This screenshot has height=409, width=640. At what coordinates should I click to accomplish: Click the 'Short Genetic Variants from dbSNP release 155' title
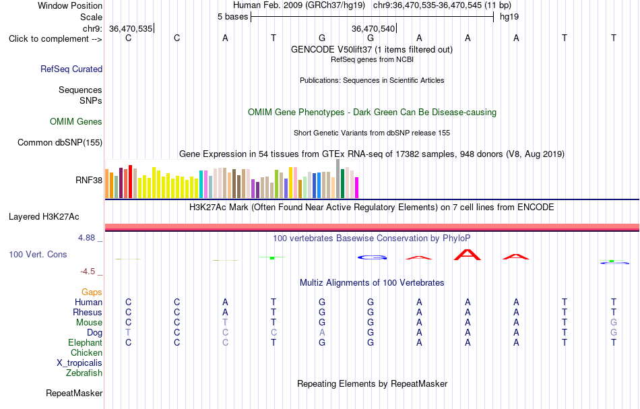click(x=372, y=133)
